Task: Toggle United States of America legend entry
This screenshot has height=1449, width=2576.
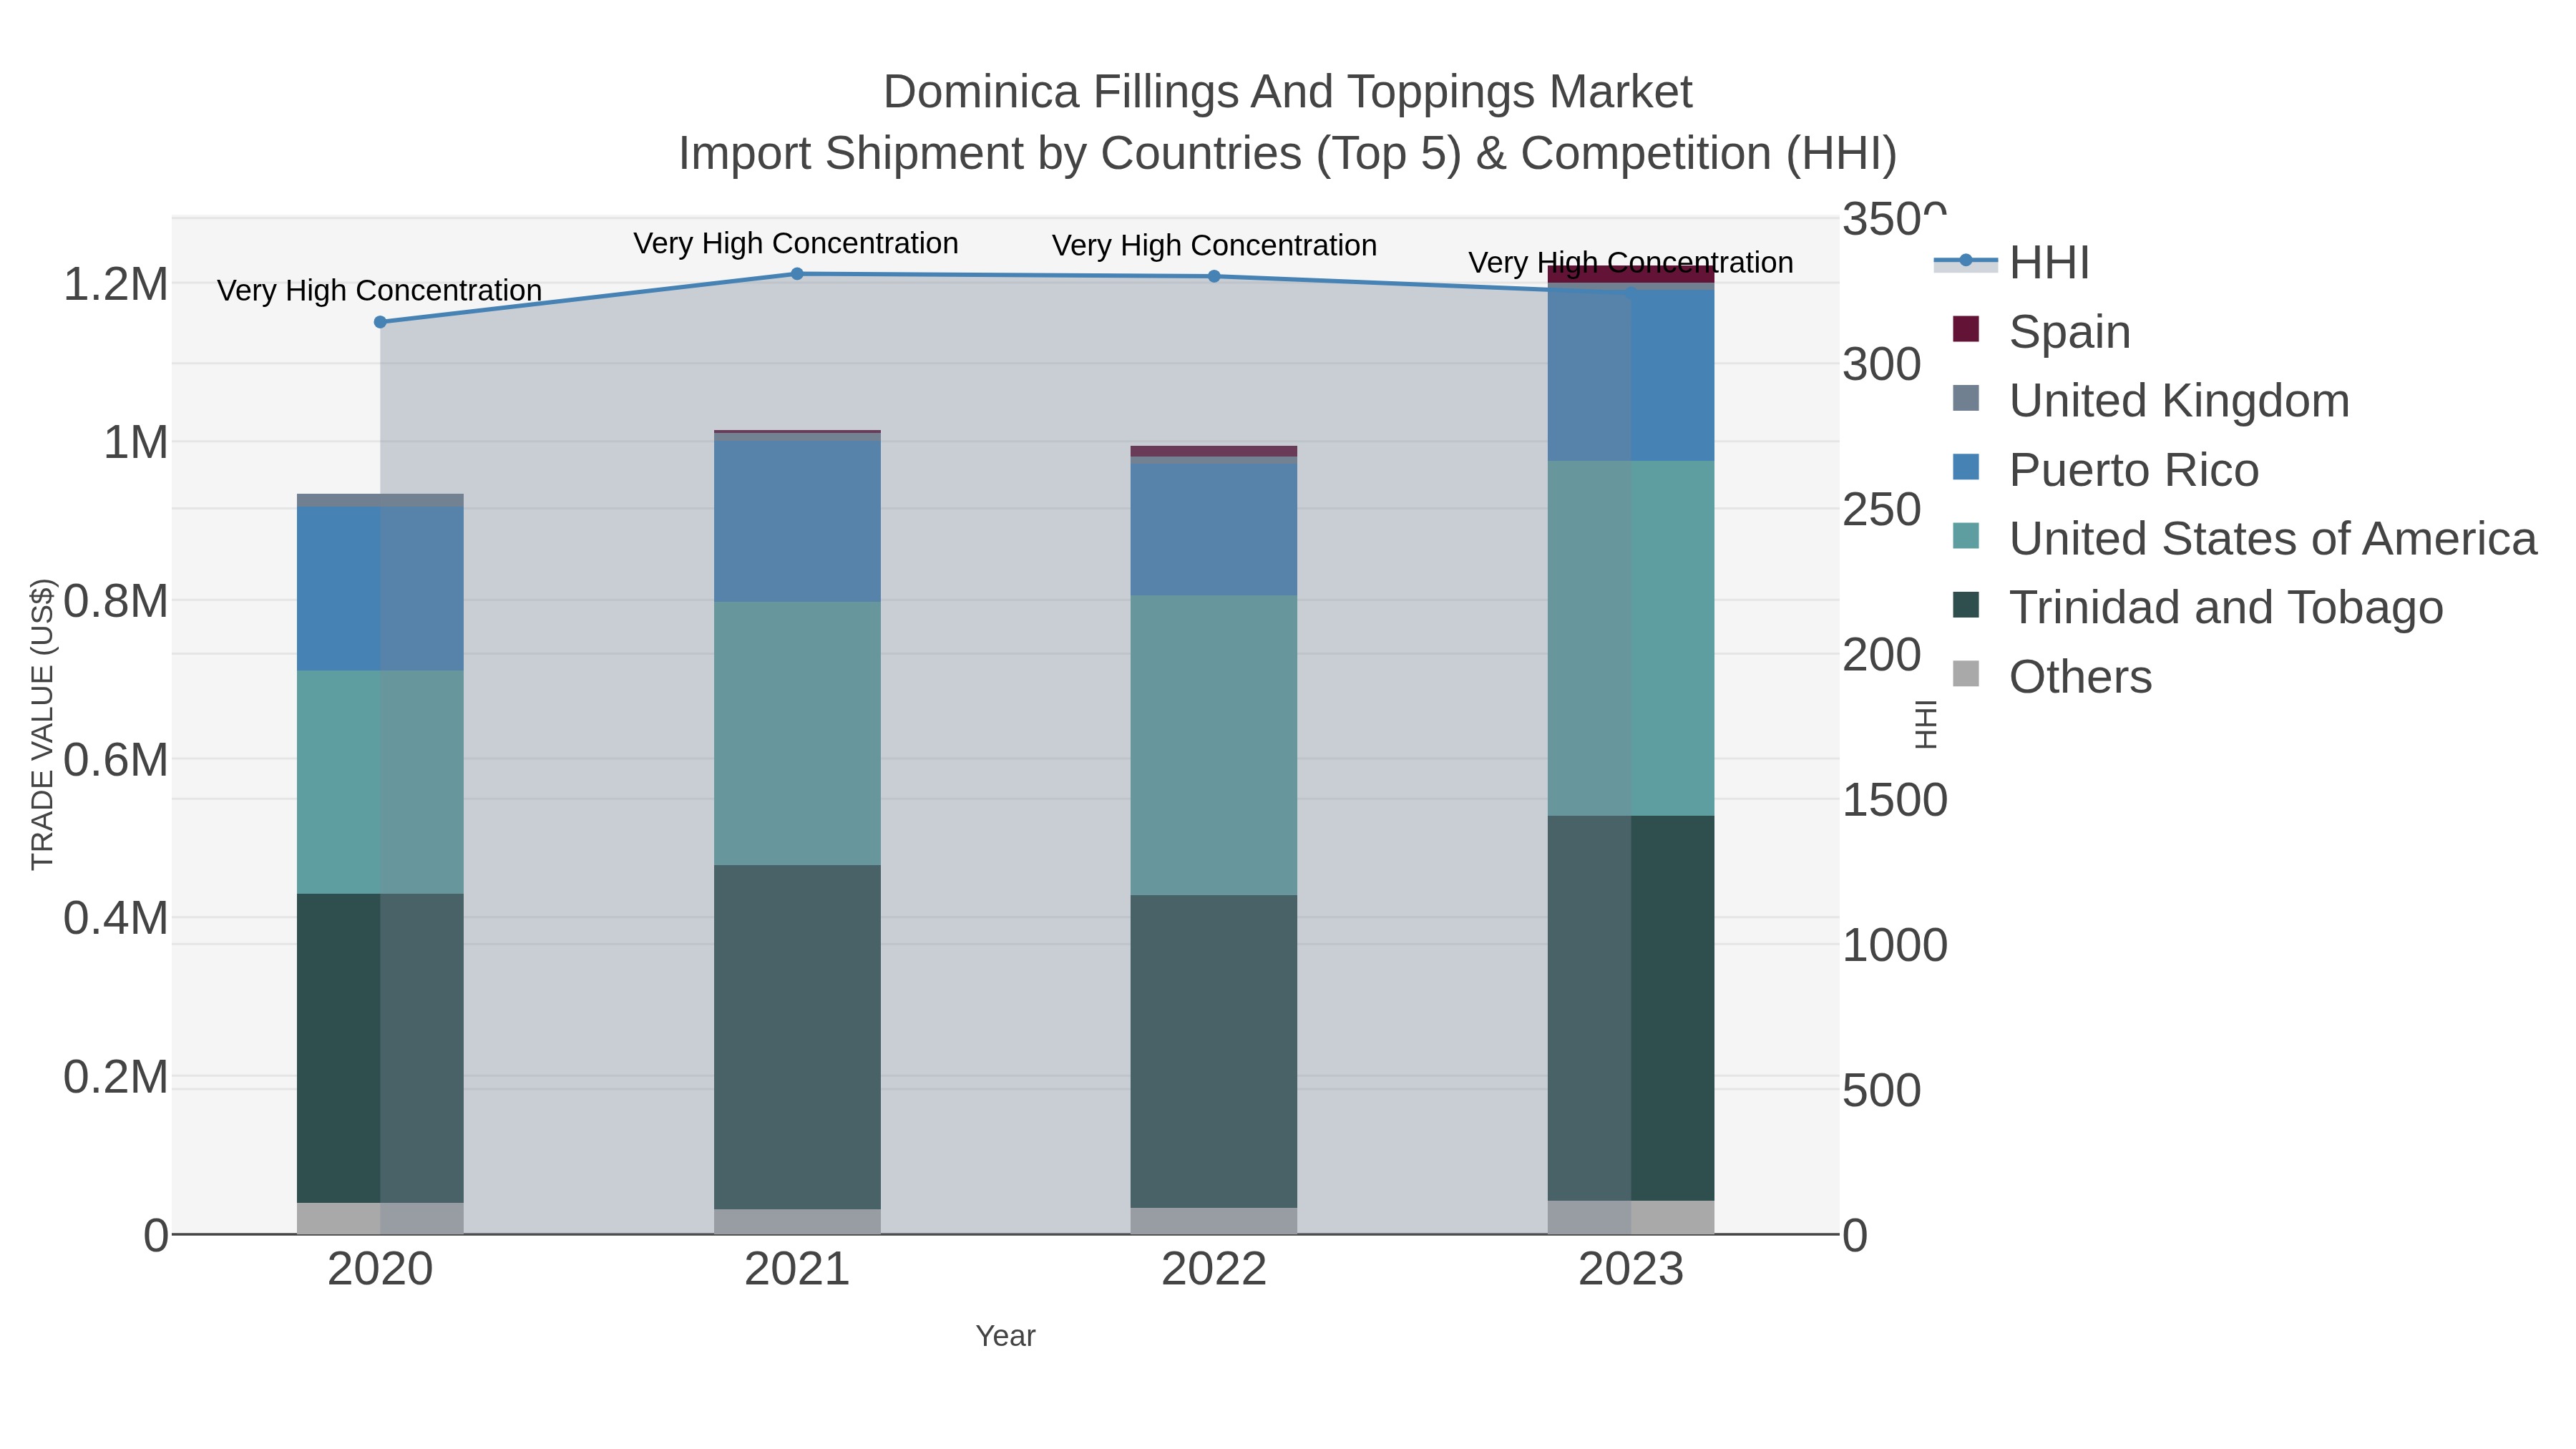Action: [2244, 539]
